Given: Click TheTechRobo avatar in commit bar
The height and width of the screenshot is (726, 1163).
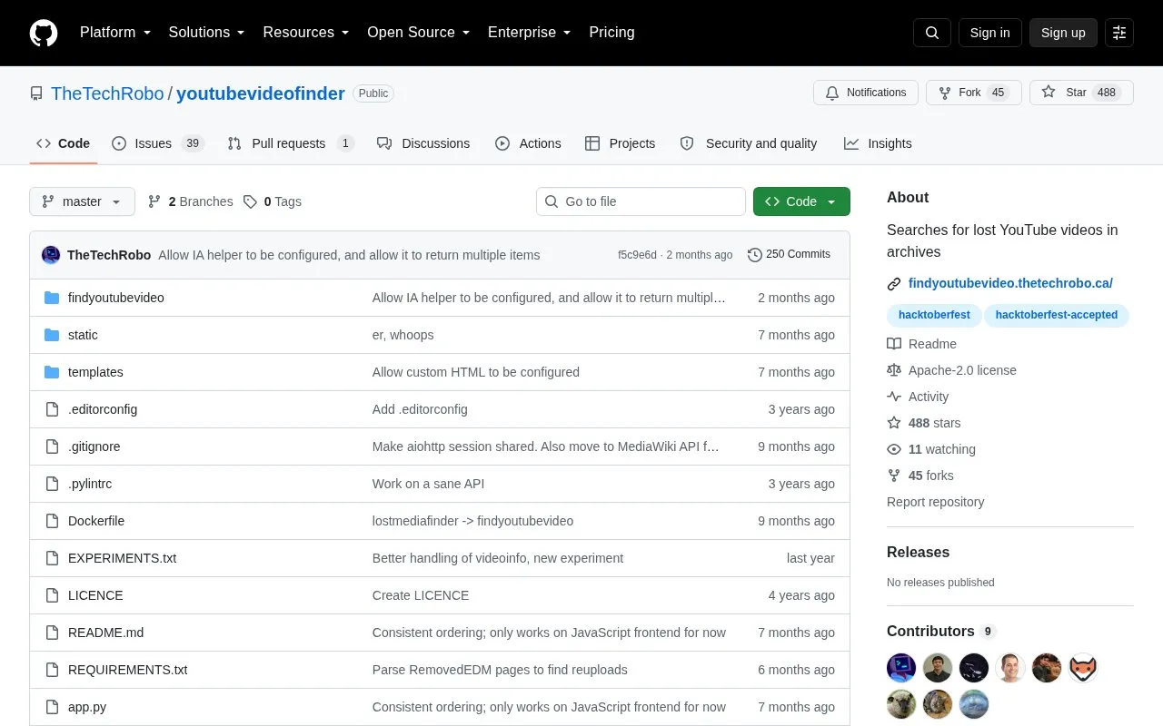Looking at the screenshot, I should point(51,255).
